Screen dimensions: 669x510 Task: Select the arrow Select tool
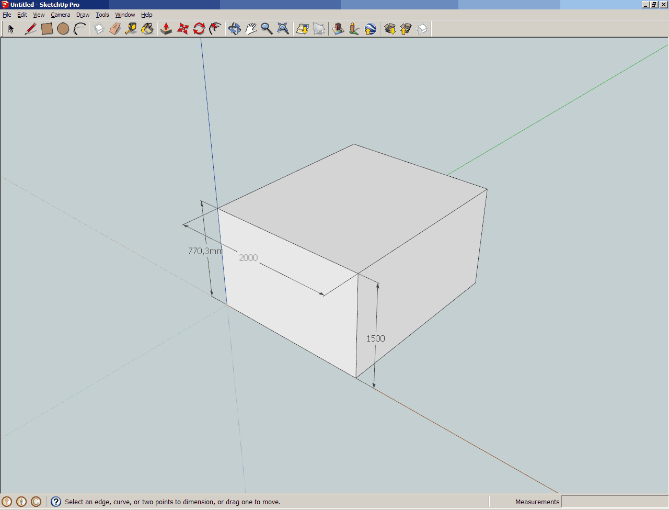point(11,29)
